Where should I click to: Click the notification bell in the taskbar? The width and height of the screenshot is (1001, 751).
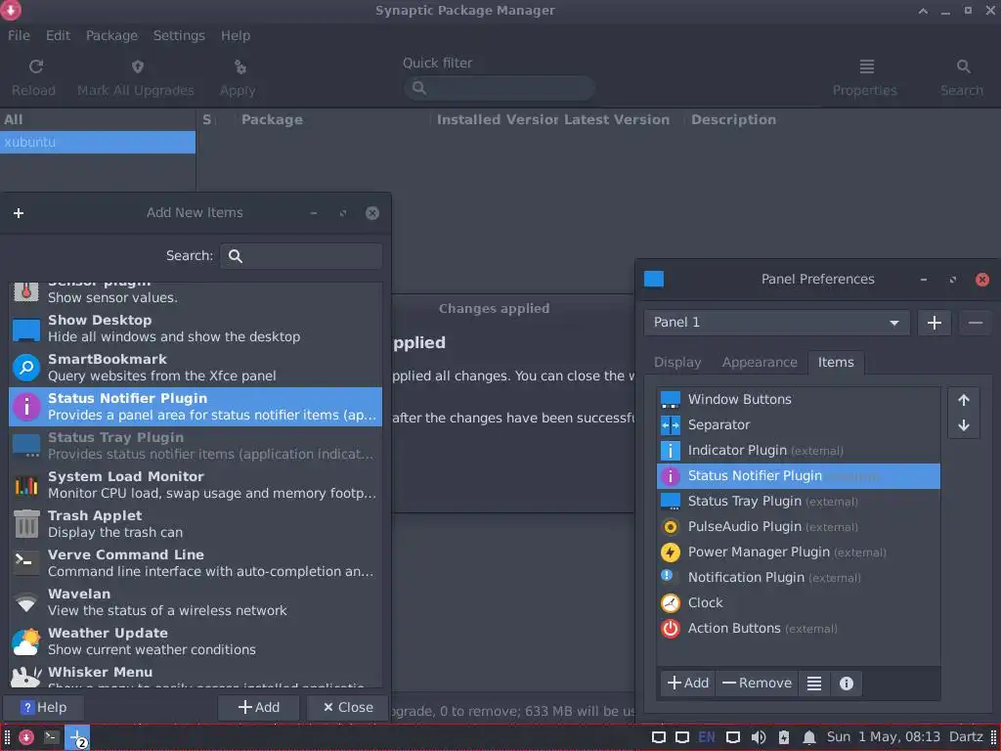click(x=808, y=737)
